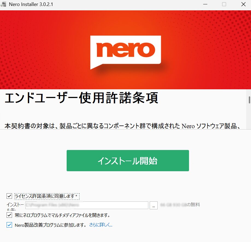
Task: Toggle the ライセンス許諾条項に同意します checkbox
Action: pos(9,196)
